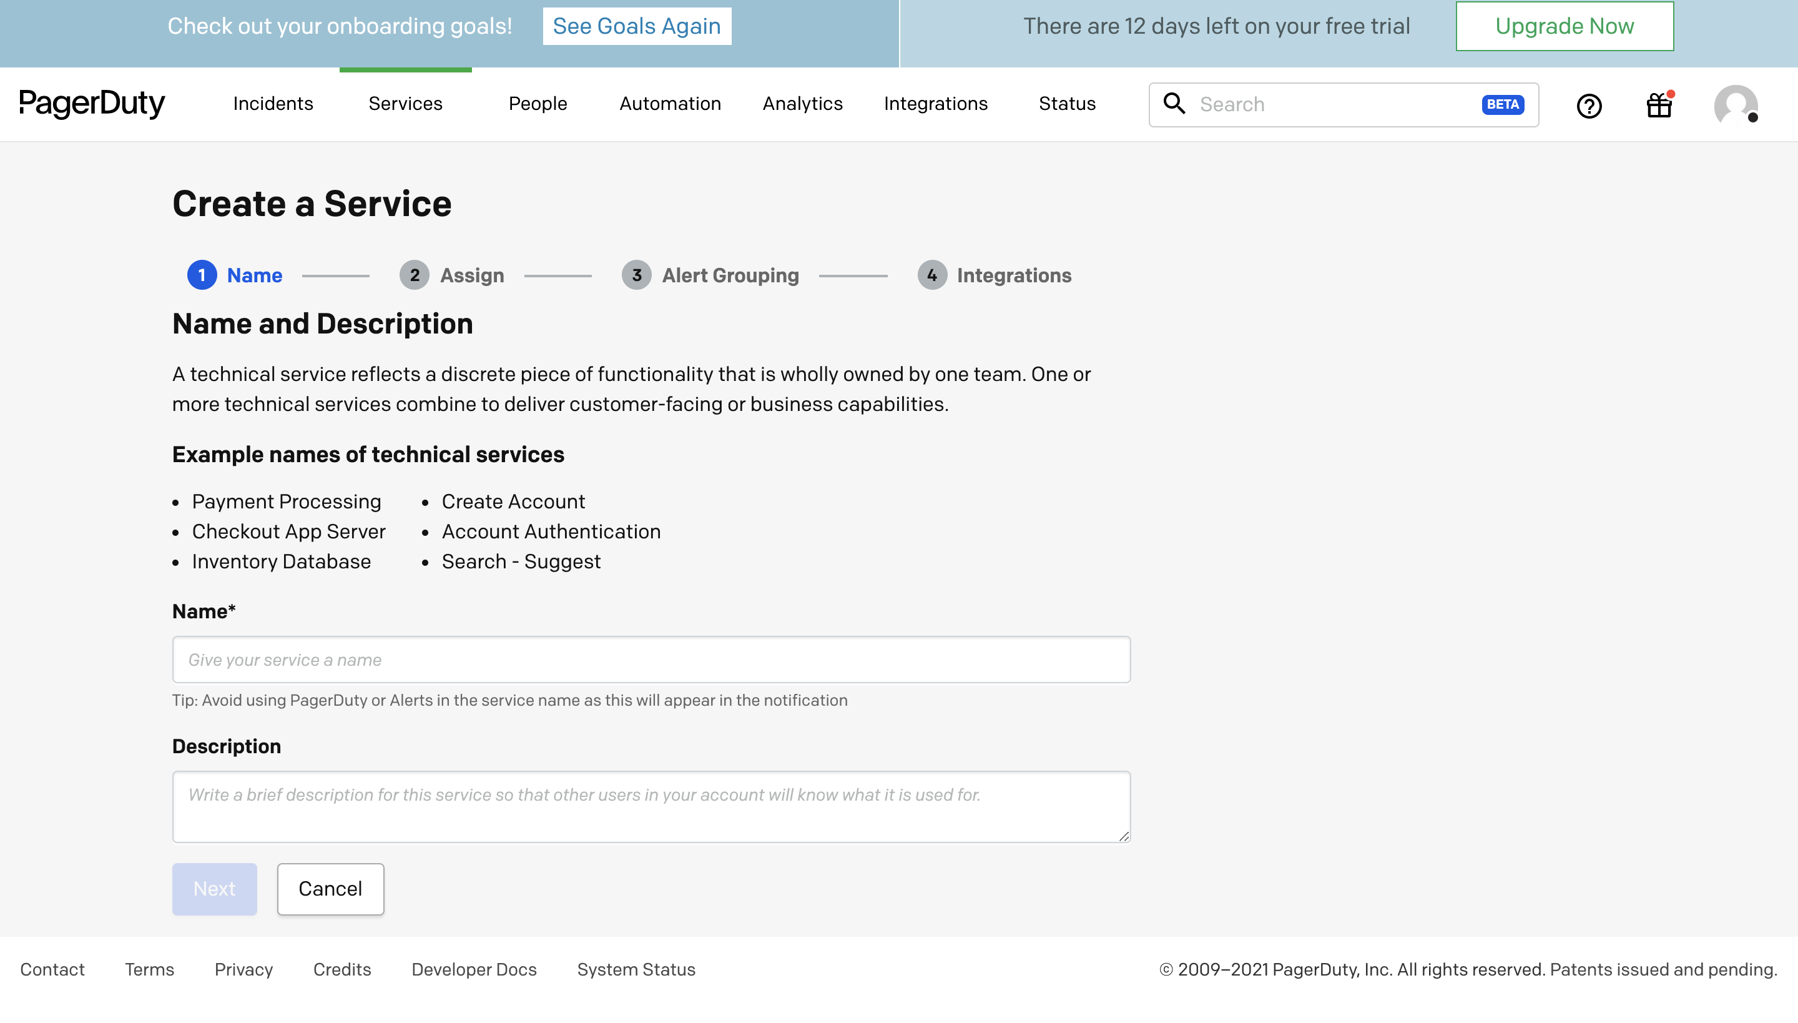Open the System Status link
Screen dimensions: 1798x1023
coord(636,969)
